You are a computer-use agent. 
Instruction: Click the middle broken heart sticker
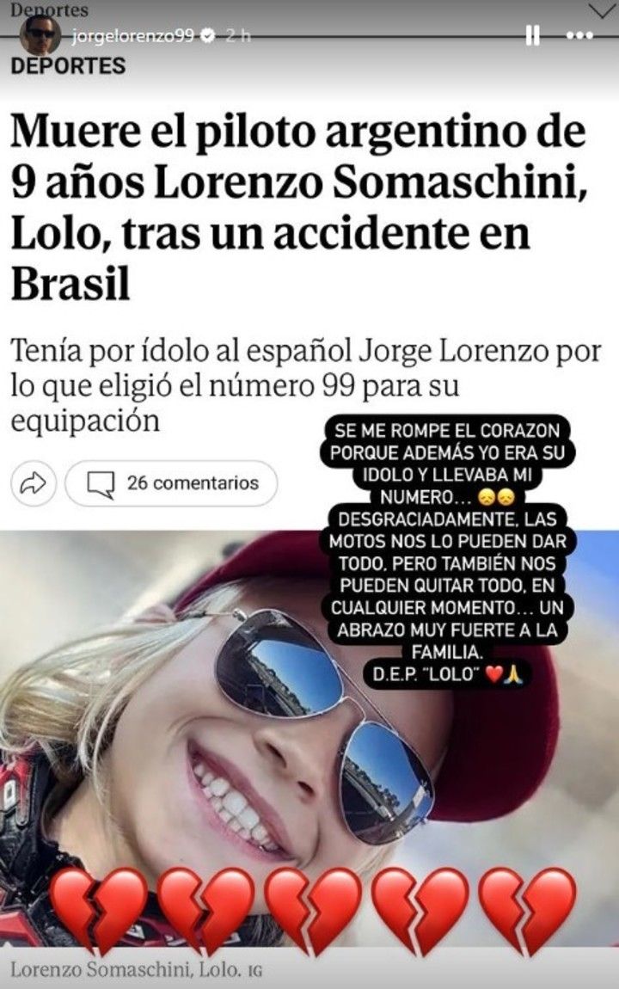click(313, 911)
